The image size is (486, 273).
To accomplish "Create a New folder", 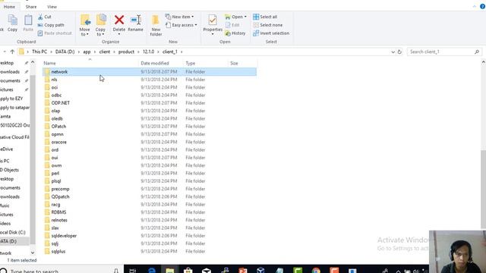I will (156, 25).
